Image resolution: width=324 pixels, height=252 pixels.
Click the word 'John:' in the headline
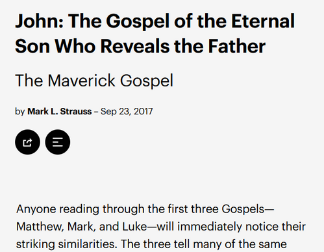[x=40, y=21]
